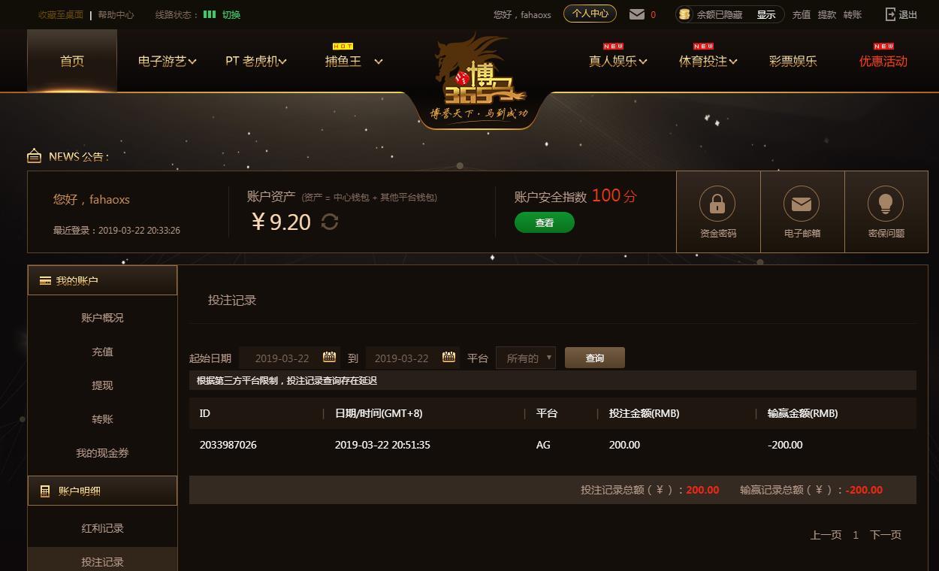Screen dimensions: 939x571
Task: Open messages envelope icon in top bar
Action: pyautogui.click(x=637, y=14)
